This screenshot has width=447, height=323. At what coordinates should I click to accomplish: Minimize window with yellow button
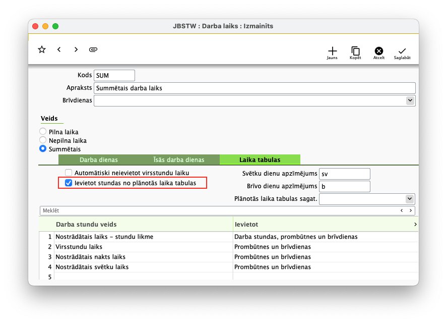tap(45, 26)
